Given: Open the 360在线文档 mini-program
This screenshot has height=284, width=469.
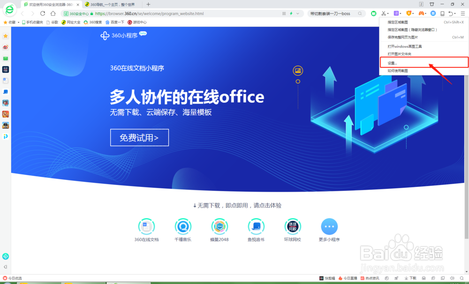Looking at the screenshot, I should (x=146, y=230).
